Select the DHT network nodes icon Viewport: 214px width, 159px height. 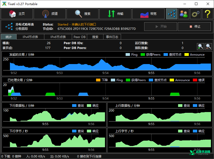coord(172,14)
